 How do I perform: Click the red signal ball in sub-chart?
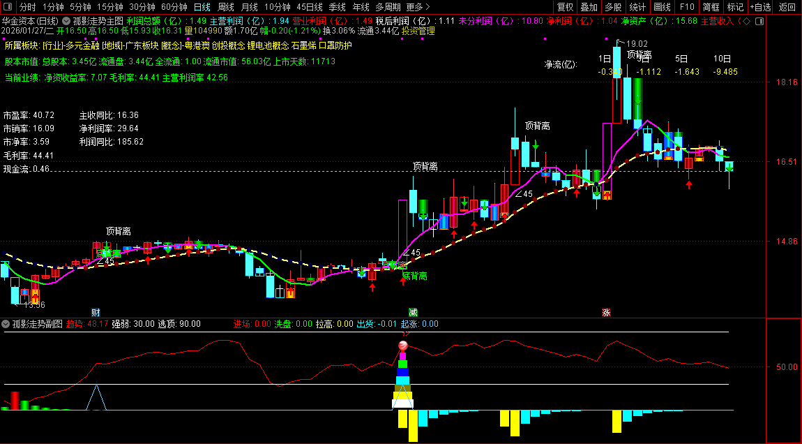[403, 346]
